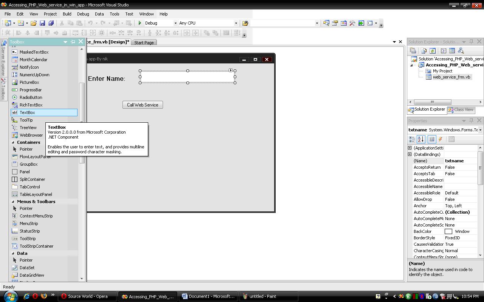Collapse the Data toolbox section
Image resolution: width=484 pixels, height=302 pixels.
coord(13,253)
